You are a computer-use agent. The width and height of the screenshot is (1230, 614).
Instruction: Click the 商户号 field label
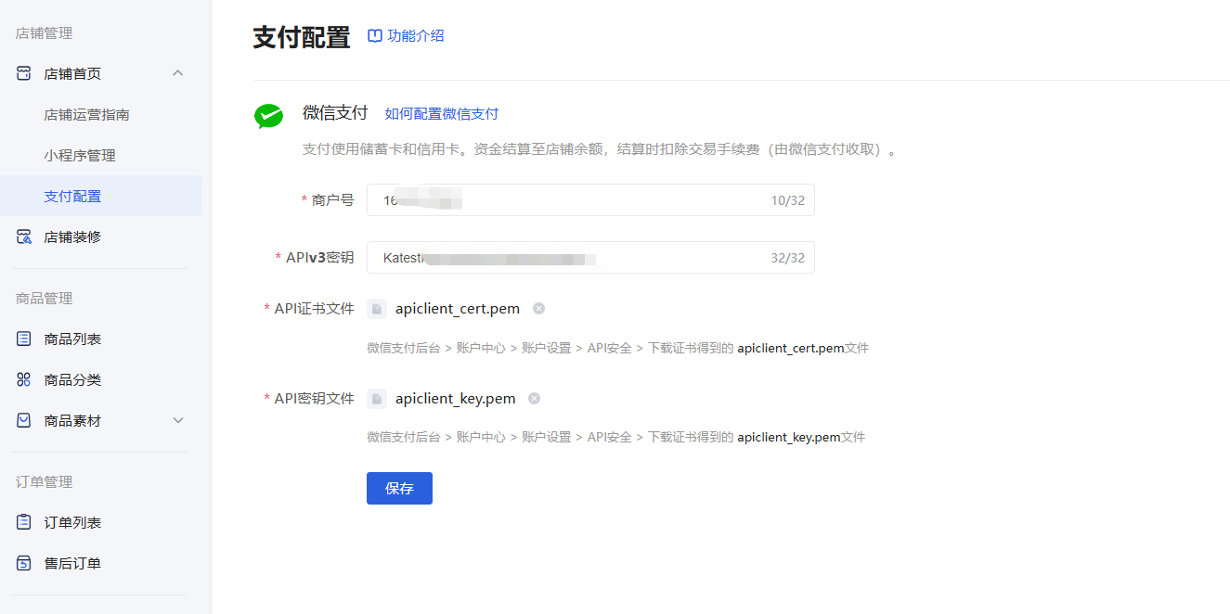(333, 200)
